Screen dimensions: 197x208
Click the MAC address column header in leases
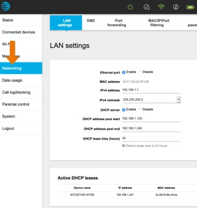click(x=166, y=188)
